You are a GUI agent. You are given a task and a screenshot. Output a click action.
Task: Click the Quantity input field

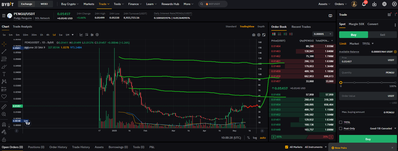tap(368, 73)
